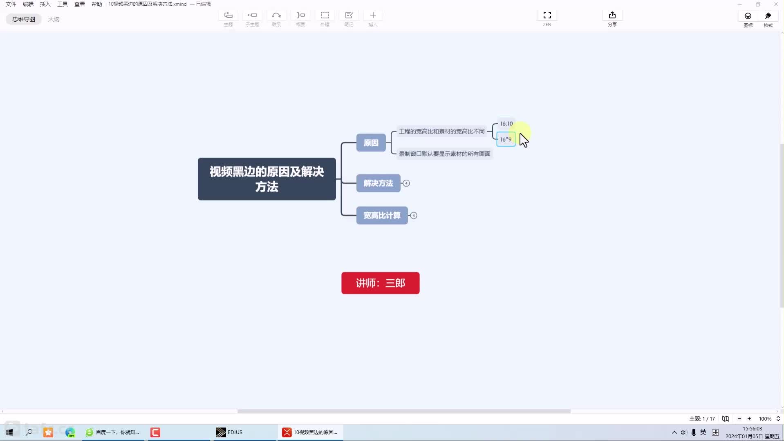Switch to the 大纲 outline view
Viewport: 784px width, 441px height.
(54, 19)
